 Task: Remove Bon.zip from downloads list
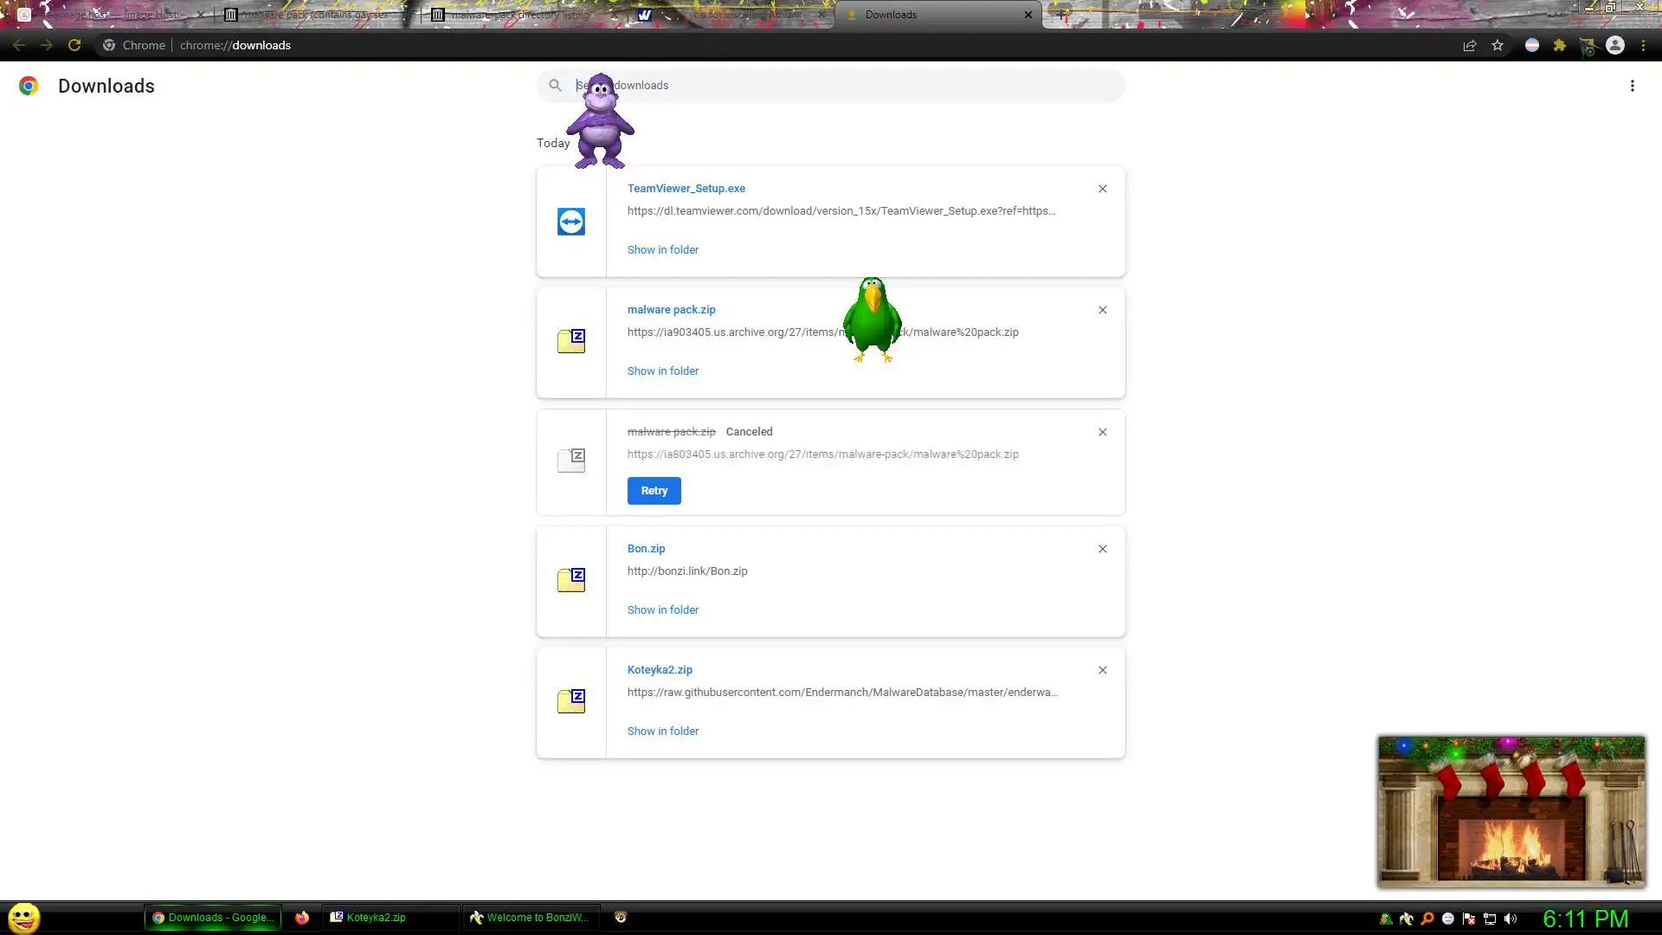click(x=1102, y=549)
